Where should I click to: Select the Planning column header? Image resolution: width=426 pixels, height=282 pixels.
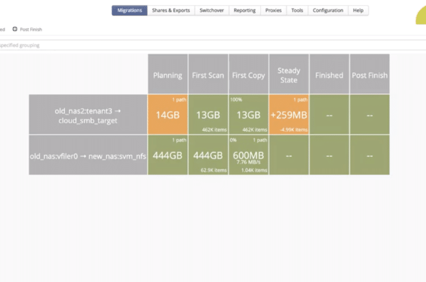click(168, 74)
